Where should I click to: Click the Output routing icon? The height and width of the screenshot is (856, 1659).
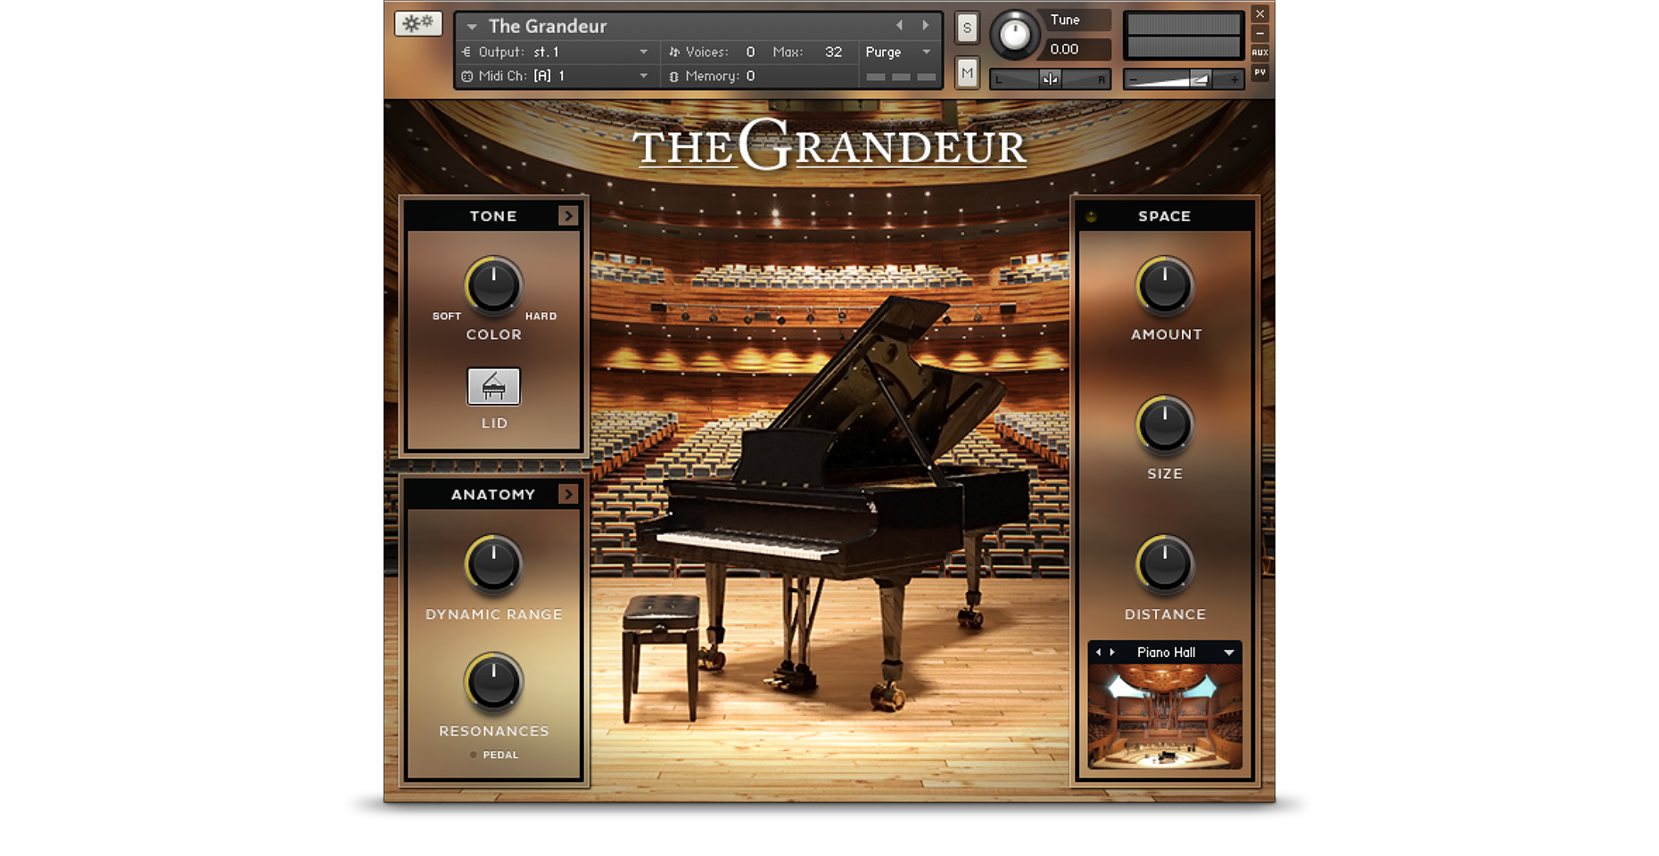tap(466, 52)
